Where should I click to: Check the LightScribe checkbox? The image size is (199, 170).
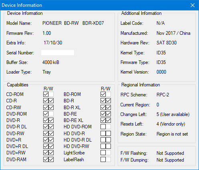pyautogui.click(x=103, y=153)
